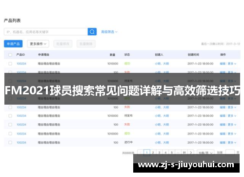Click the 成功 status in the first table row
The width and height of the screenshot is (244, 177).
click(x=127, y=64)
